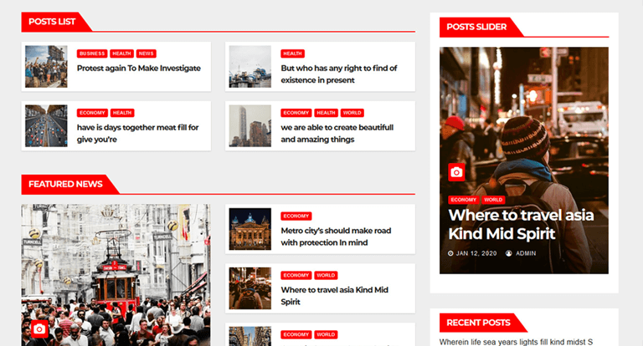Open the Business tag on the protest post
Viewport: 643px width, 346px height.
click(x=92, y=53)
